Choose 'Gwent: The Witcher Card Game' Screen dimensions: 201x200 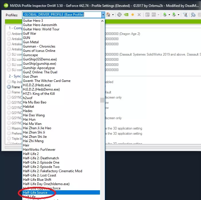coord(61,81)
